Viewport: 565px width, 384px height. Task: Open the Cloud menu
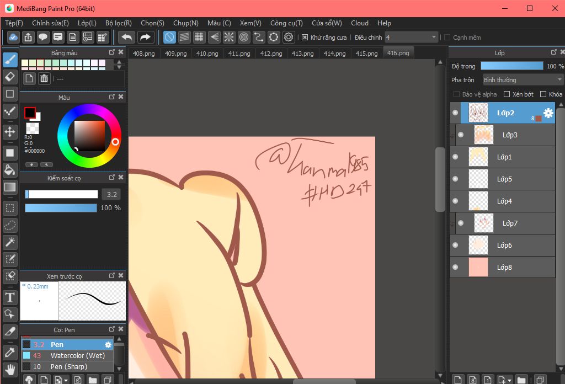point(360,23)
